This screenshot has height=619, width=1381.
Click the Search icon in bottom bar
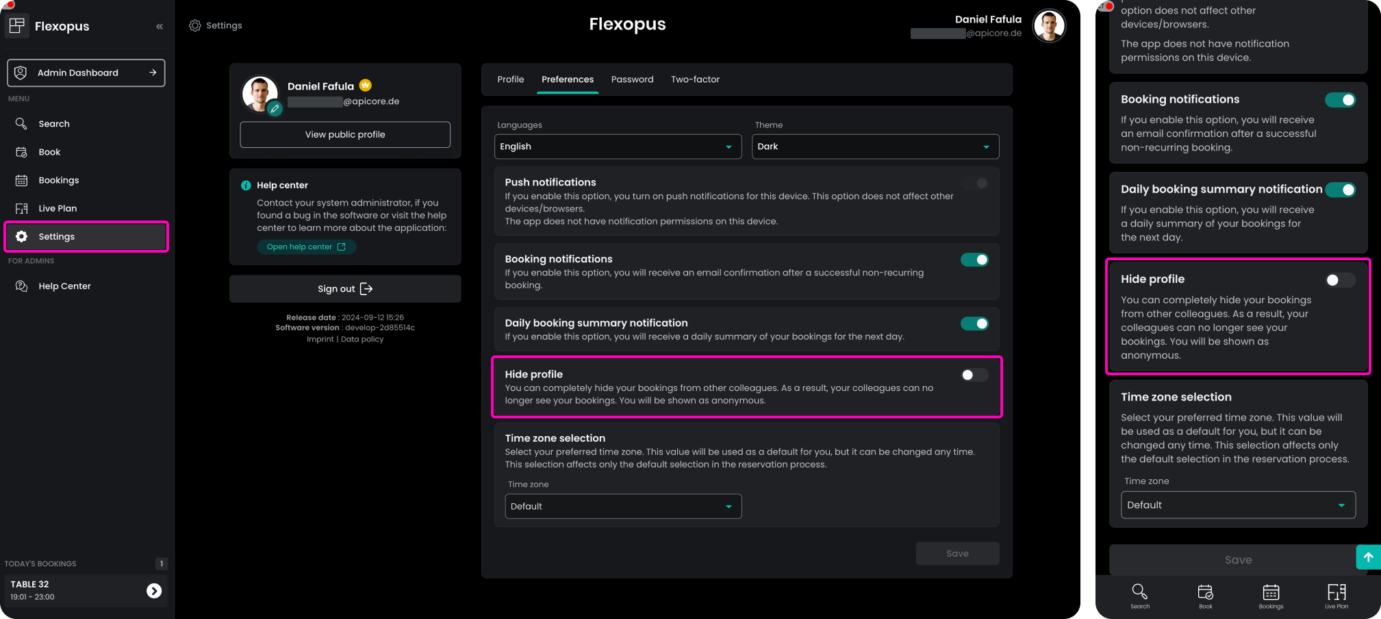(1140, 595)
